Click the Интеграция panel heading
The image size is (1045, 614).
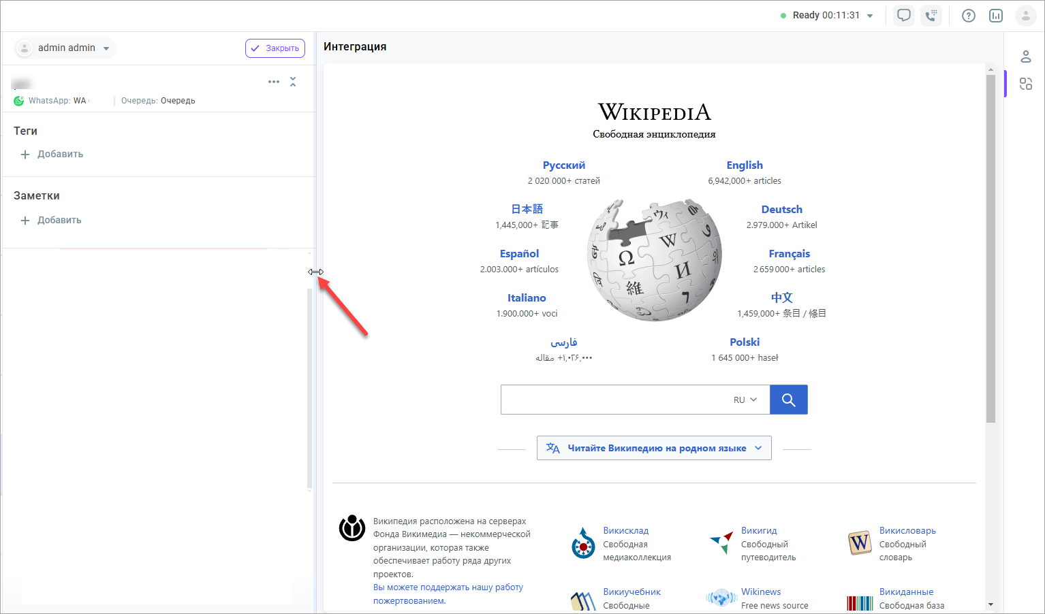[x=355, y=47]
